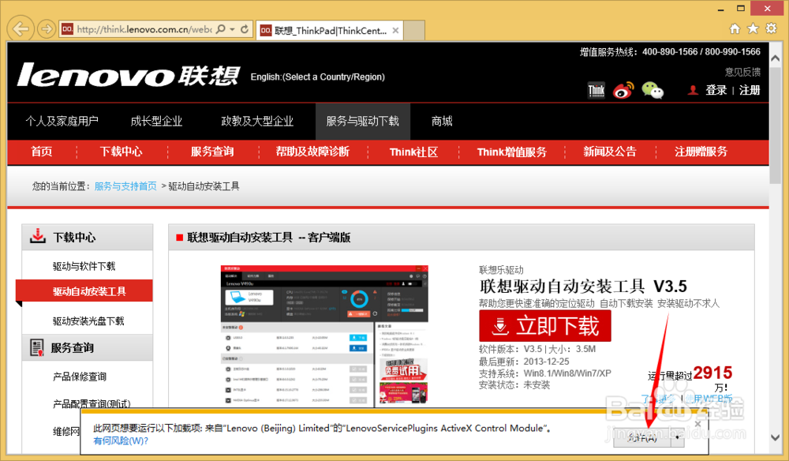Click the 意见反馈 feedback link
This screenshot has width=789, height=461.
[742, 72]
